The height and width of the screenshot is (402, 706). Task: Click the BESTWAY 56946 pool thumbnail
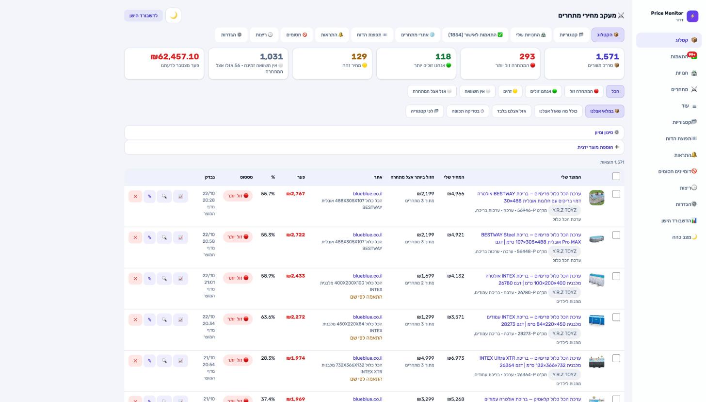[597, 198]
